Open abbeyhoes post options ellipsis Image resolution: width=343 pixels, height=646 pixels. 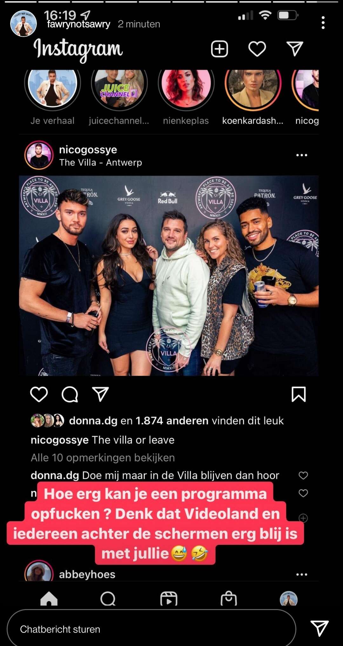(x=302, y=574)
